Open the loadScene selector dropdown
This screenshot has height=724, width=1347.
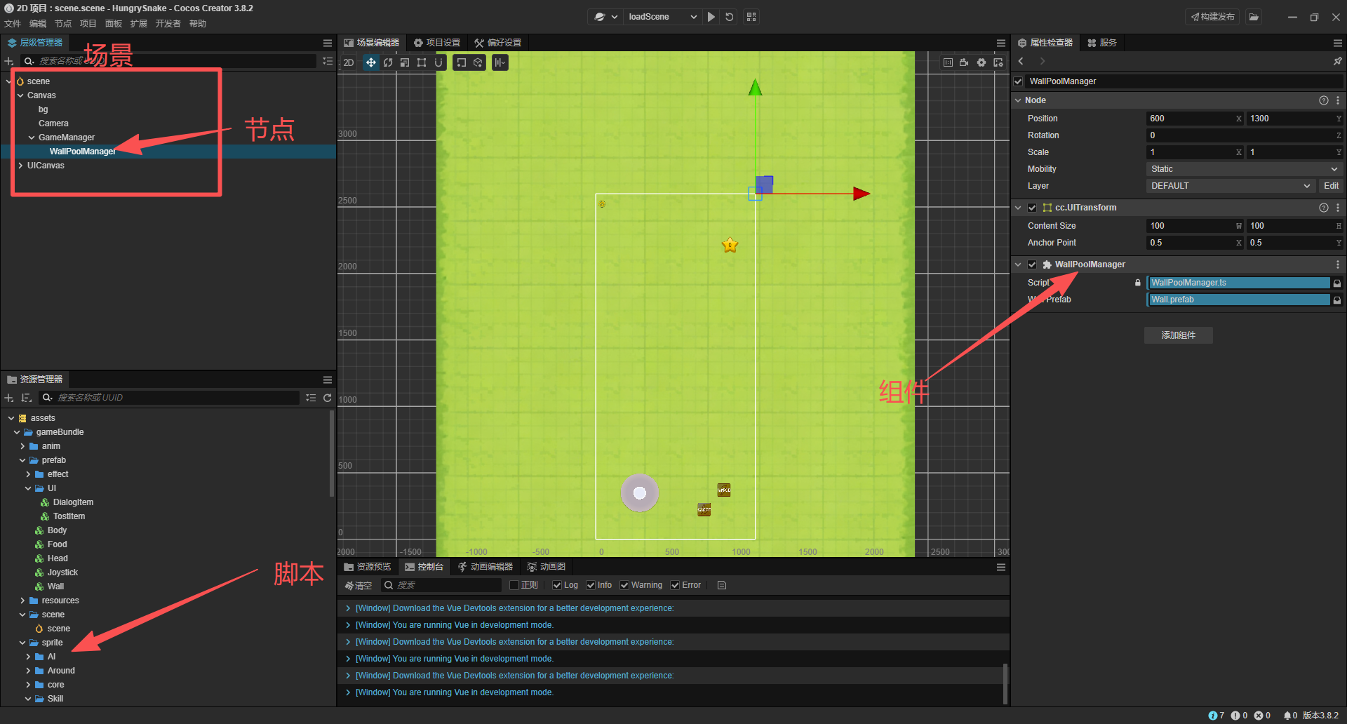pos(663,17)
